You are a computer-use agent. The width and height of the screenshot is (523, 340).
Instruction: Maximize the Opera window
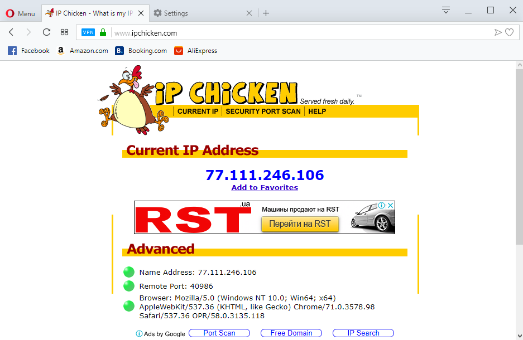click(x=490, y=11)
